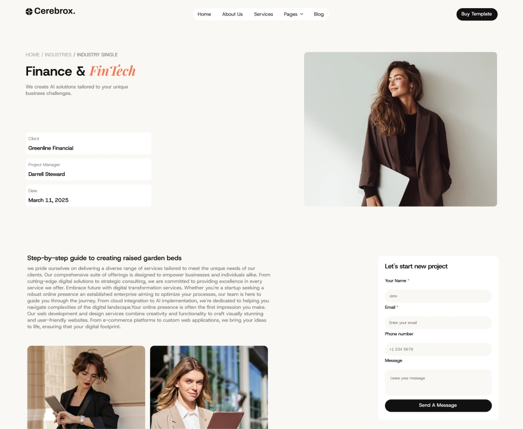Screen dimensions: 523x429
Task: Open the hero image of woman in brown blazer
Action: click(x=400, y=129)
